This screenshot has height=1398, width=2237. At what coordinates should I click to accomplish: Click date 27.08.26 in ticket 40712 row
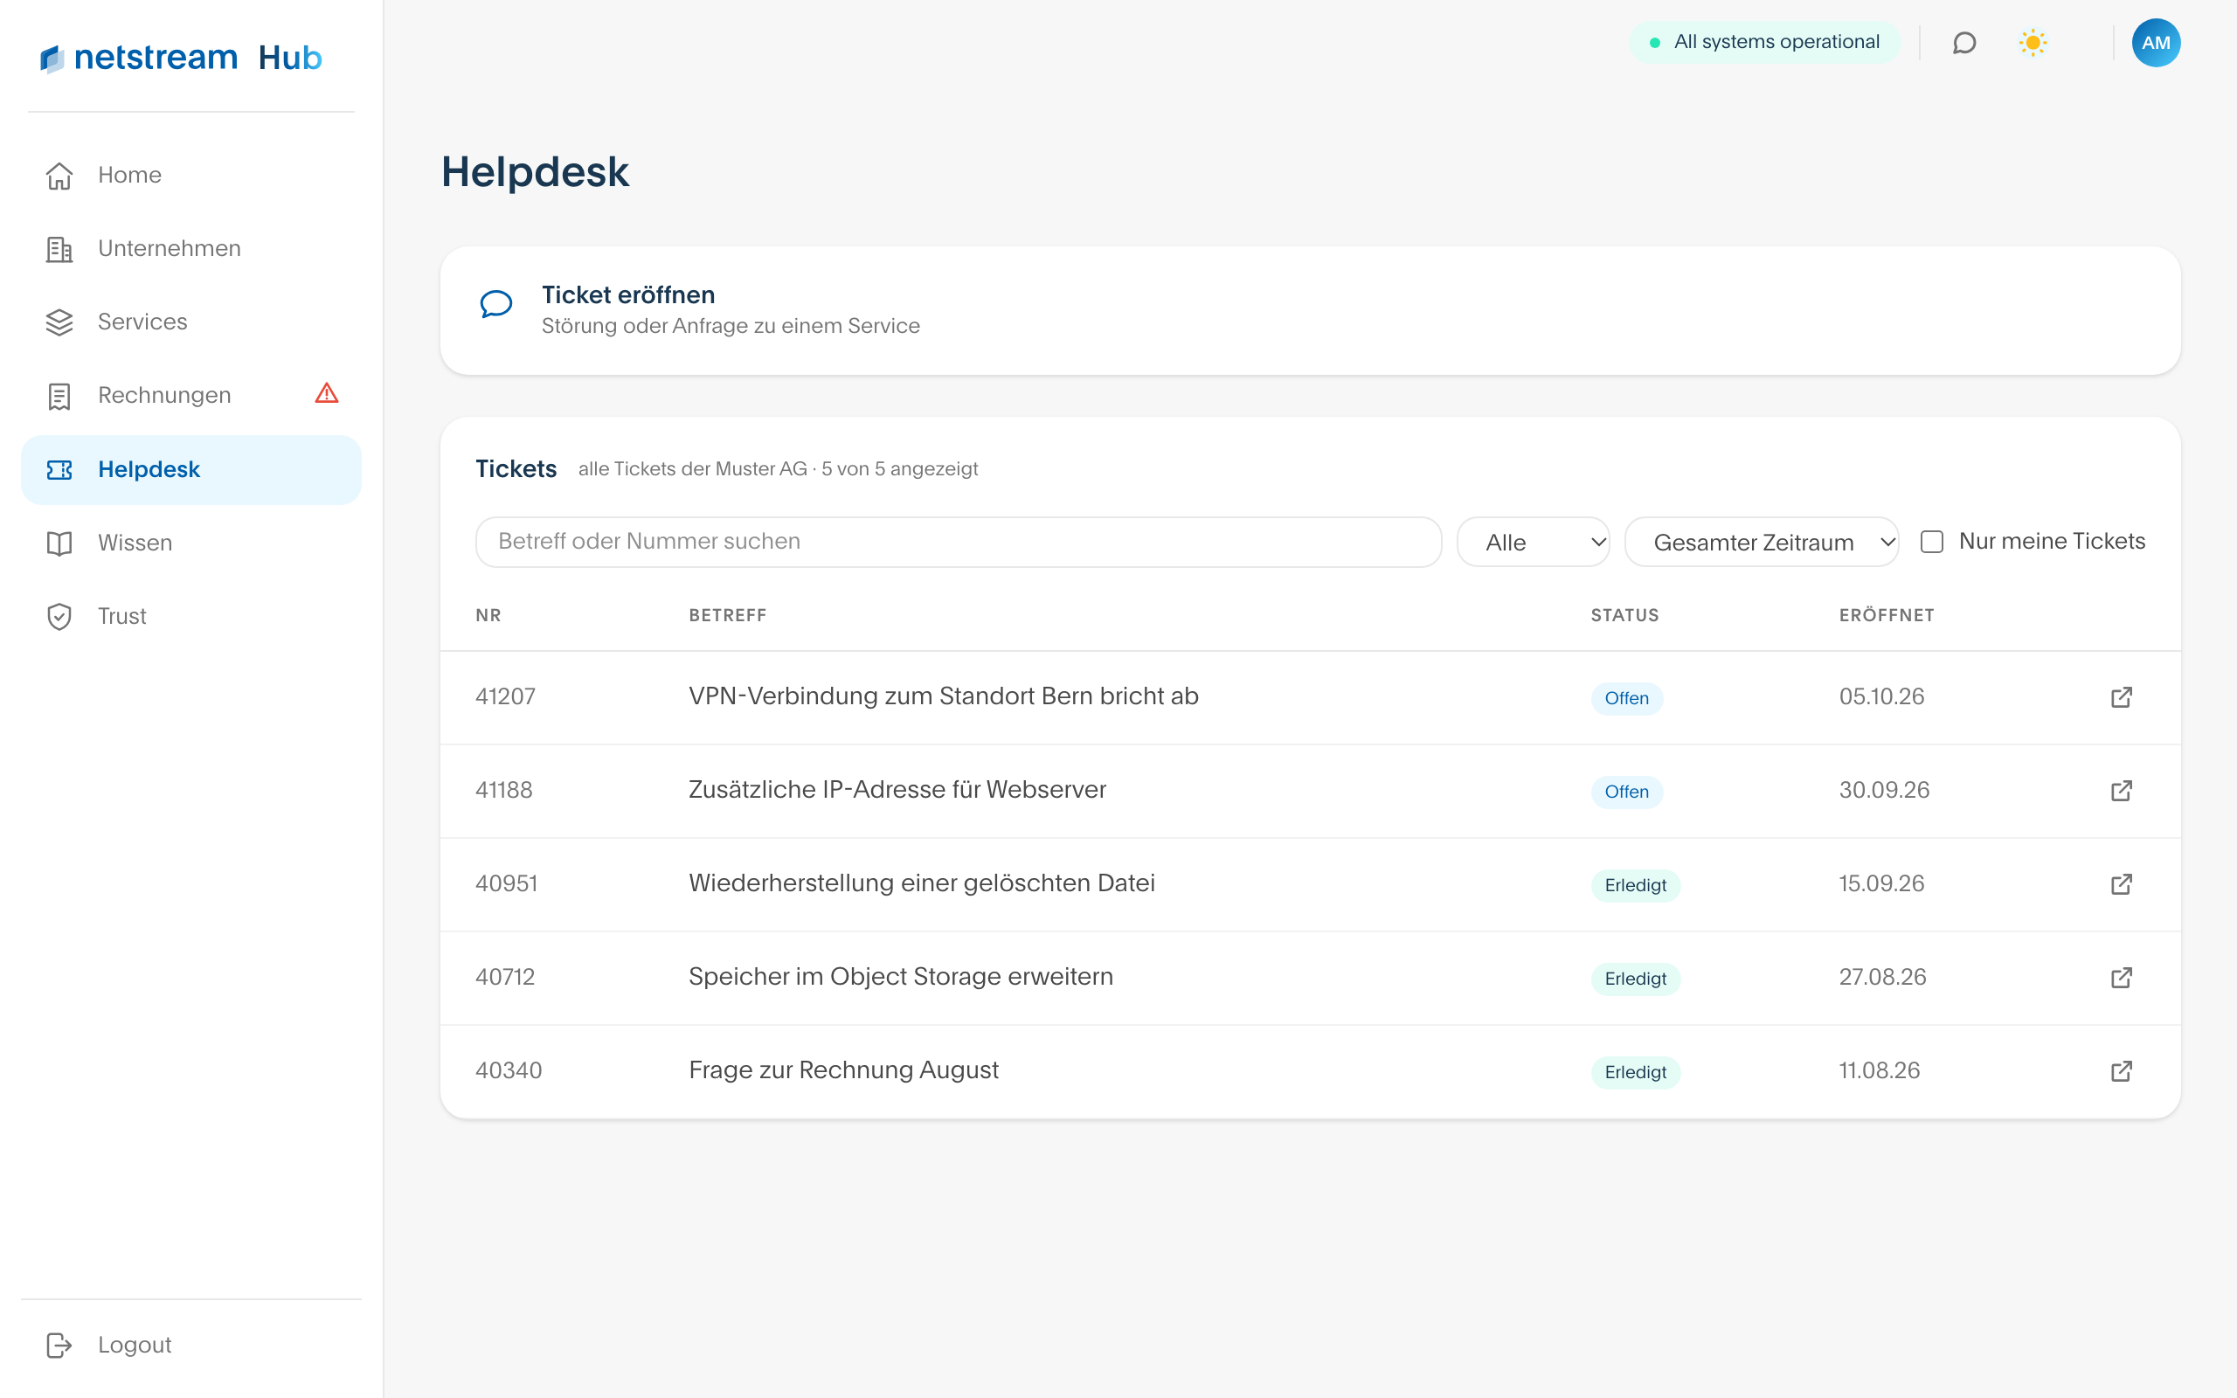coord(1882,978)
